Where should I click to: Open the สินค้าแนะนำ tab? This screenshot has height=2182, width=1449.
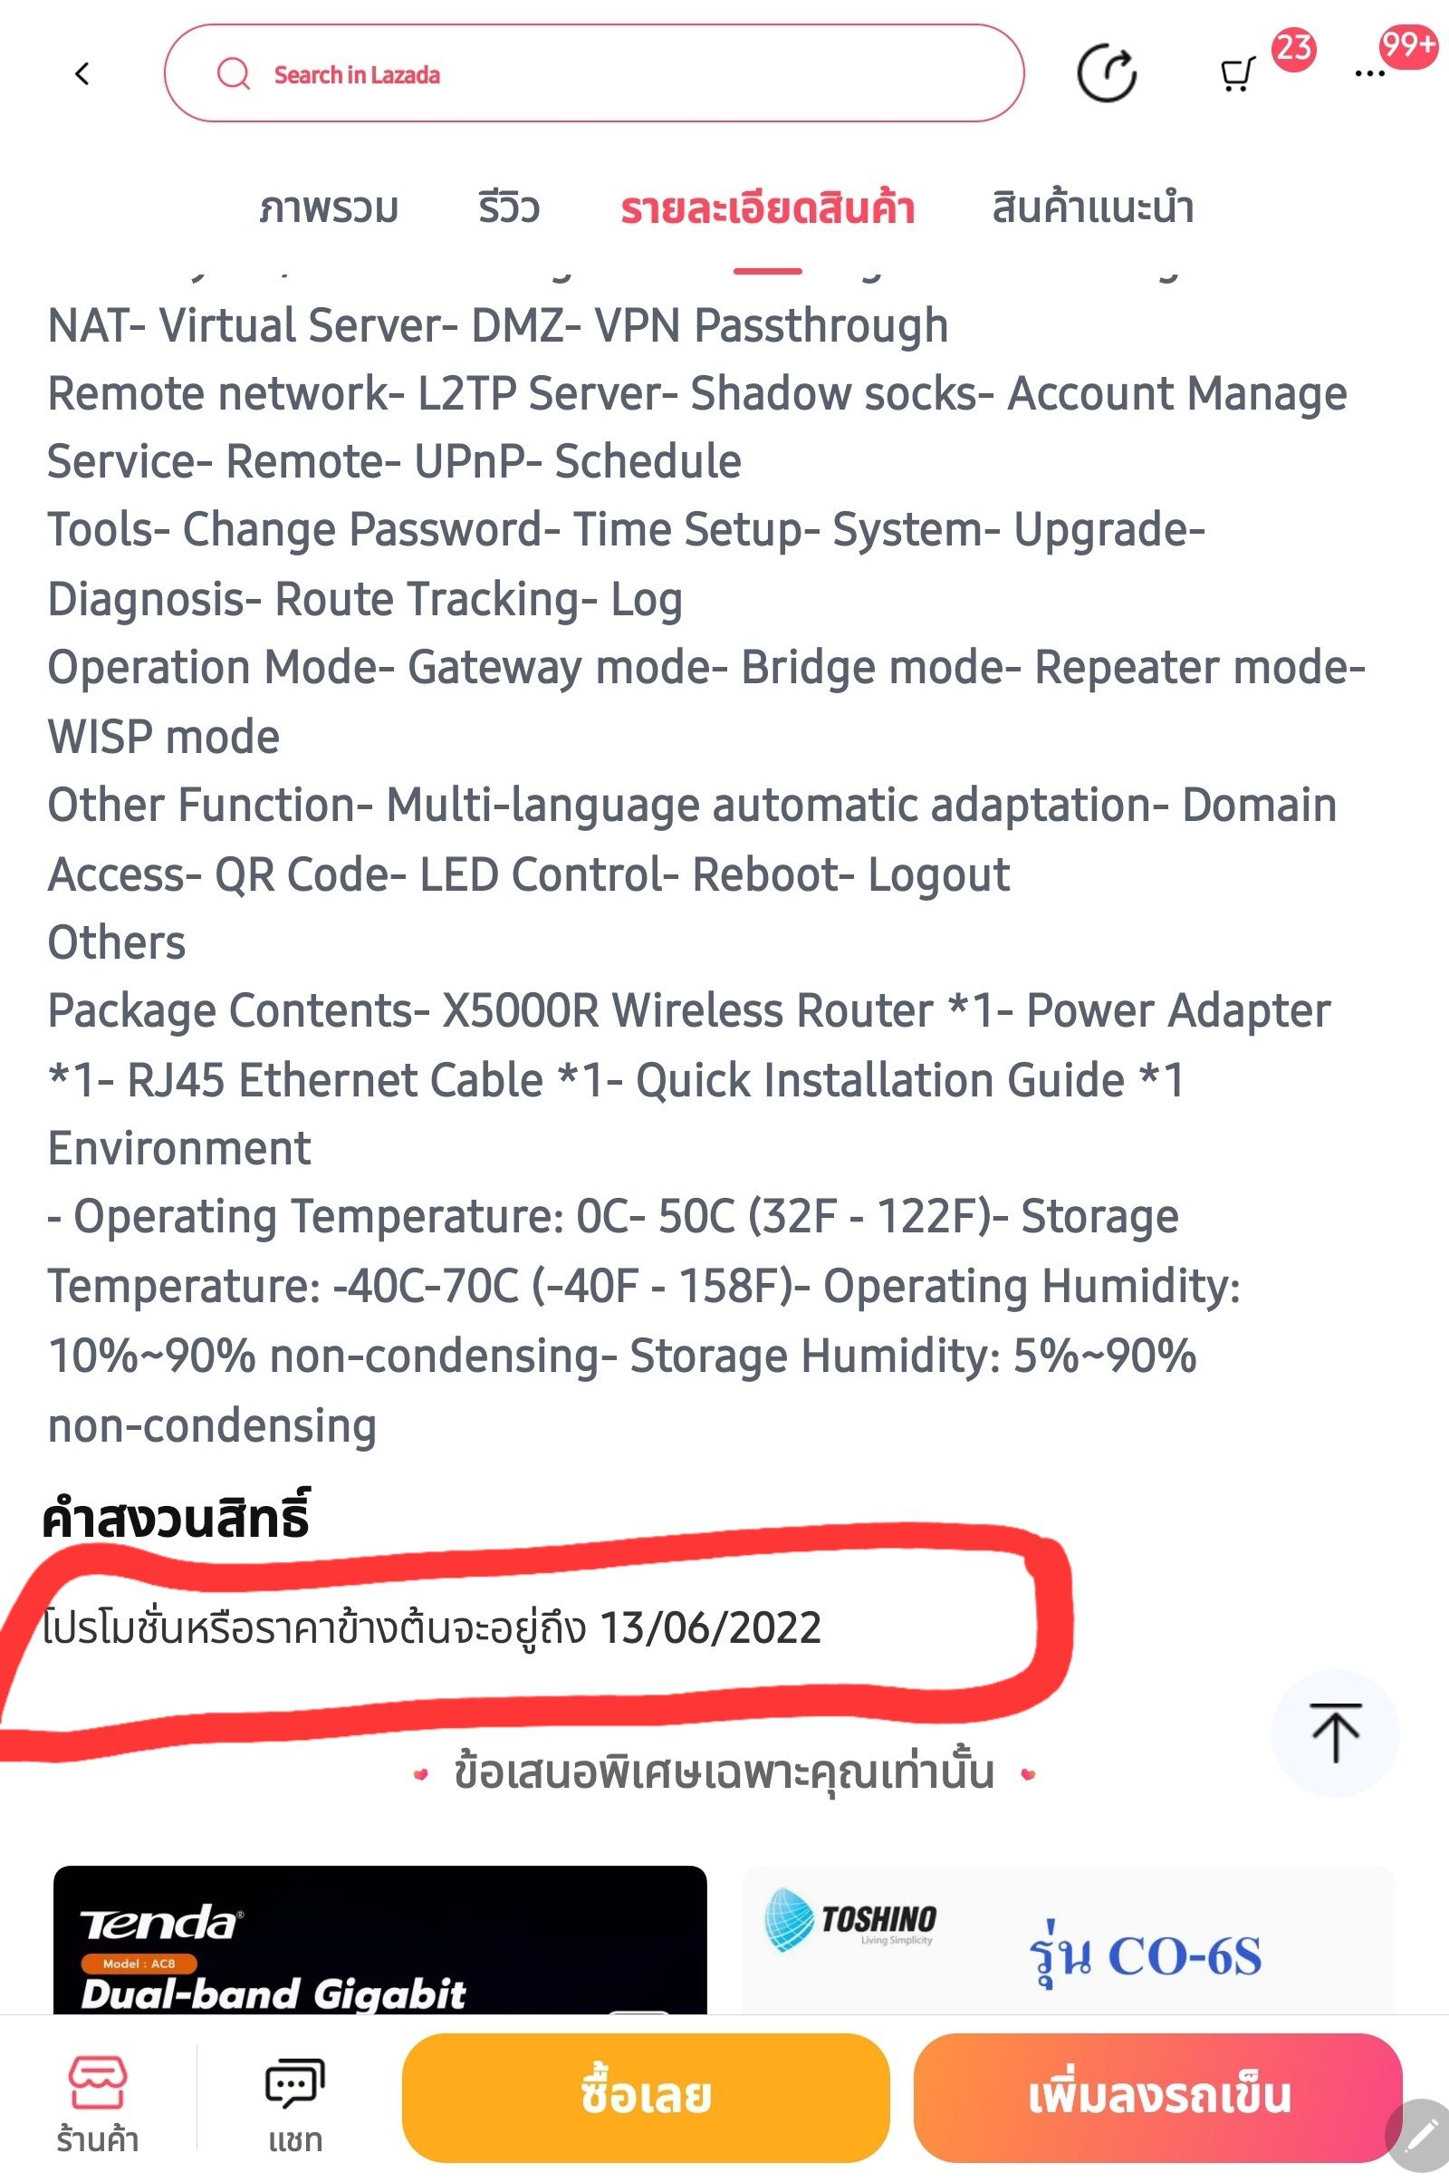(1092, 208)
